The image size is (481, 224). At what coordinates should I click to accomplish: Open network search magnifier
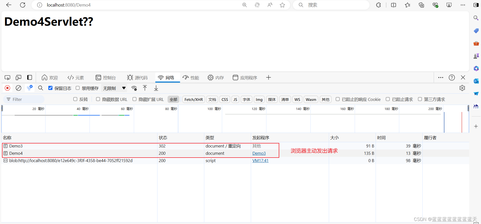[41, 88]
